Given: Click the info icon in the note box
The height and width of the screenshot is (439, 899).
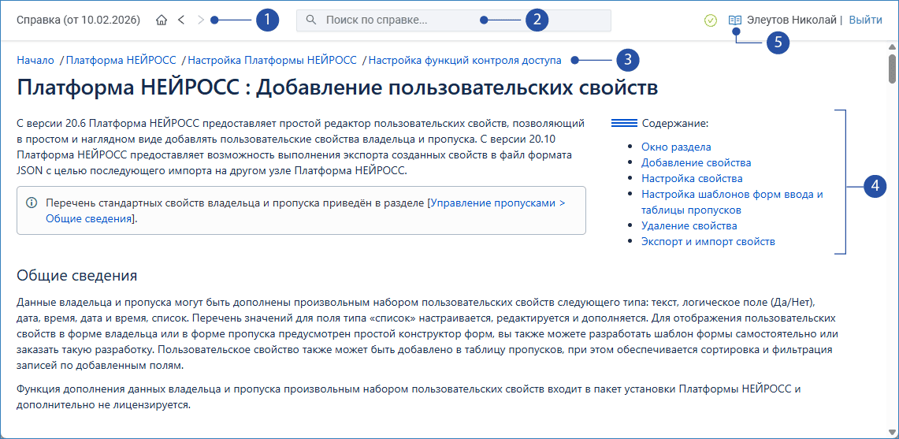Looking at the screenshot, I should [32, 203].
